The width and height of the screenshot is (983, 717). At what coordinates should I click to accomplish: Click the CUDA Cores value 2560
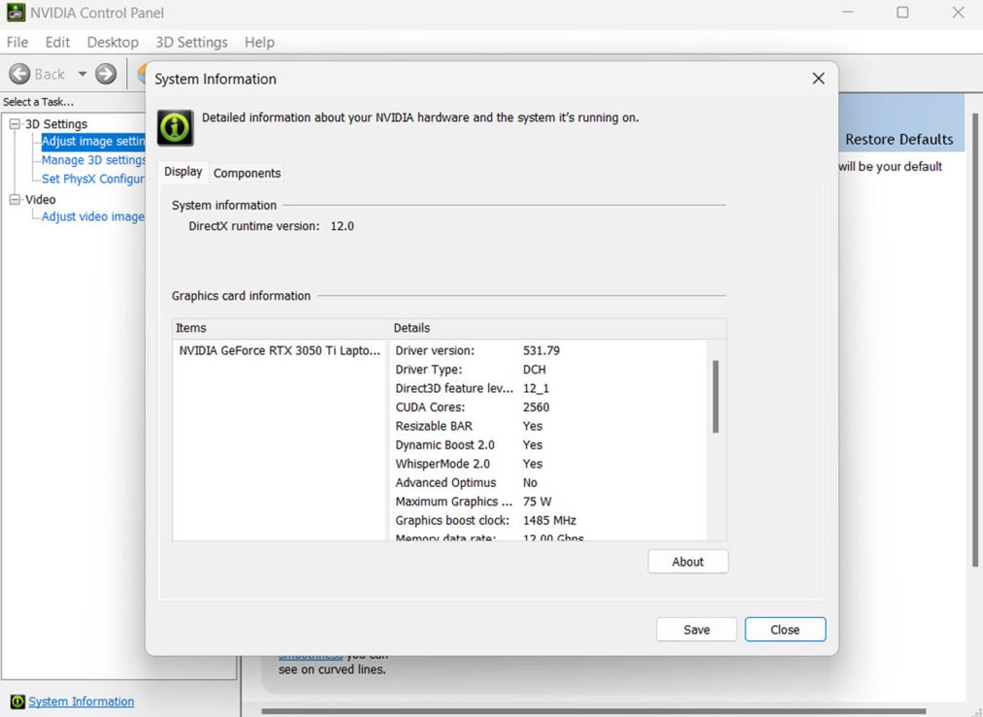pos(537,407)
